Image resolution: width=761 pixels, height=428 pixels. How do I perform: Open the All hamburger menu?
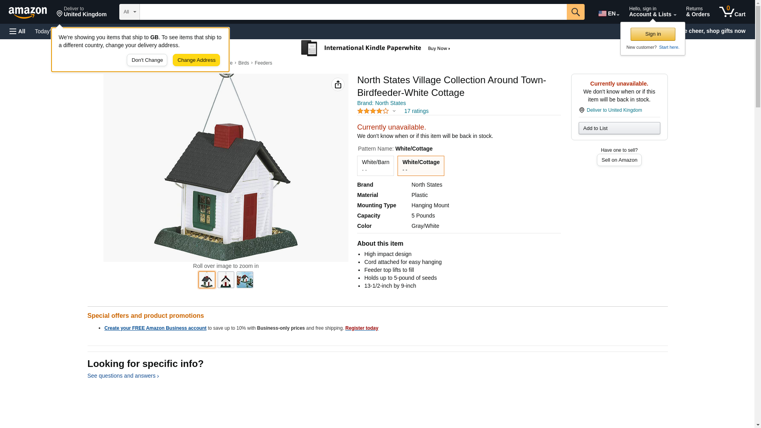tap(17, 31)
